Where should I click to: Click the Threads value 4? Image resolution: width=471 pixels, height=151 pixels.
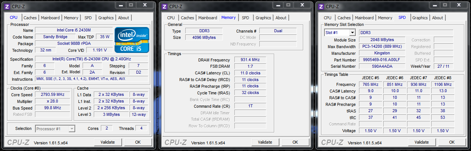coord(141,128)
